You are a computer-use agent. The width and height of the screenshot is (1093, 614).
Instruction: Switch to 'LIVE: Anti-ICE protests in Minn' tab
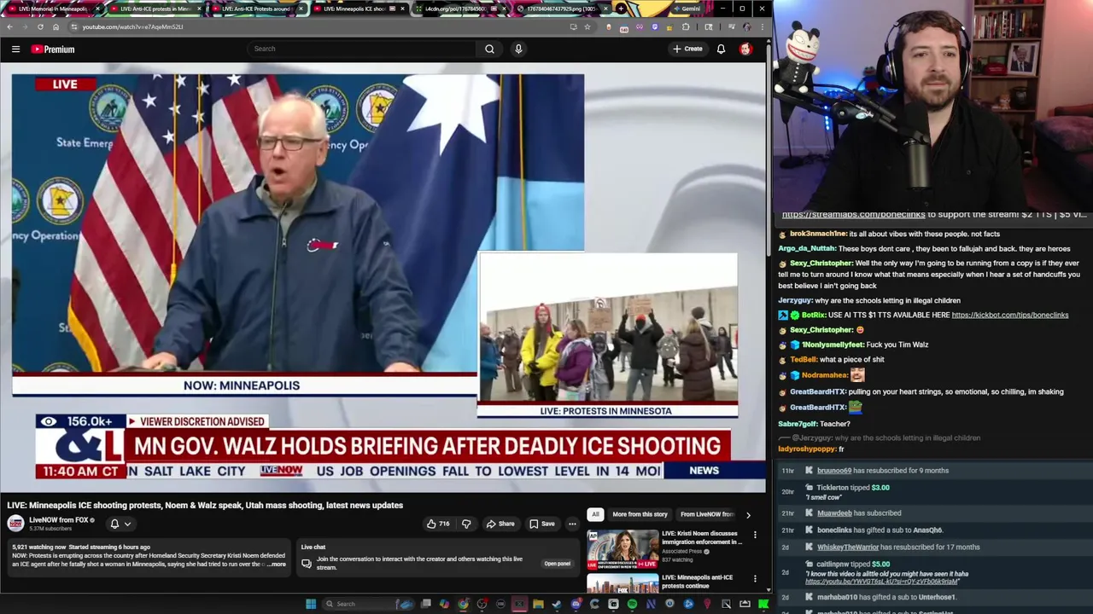click(x=155, y=9)
